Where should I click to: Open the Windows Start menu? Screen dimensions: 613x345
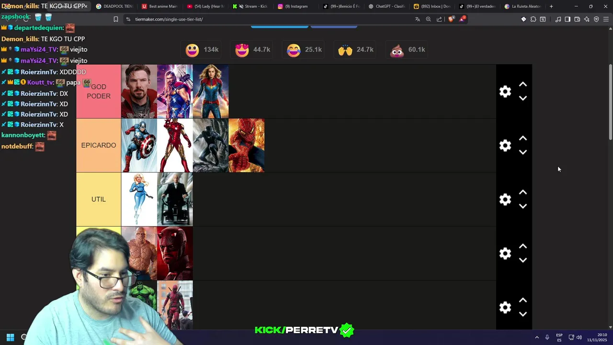(x=10, y=337)
